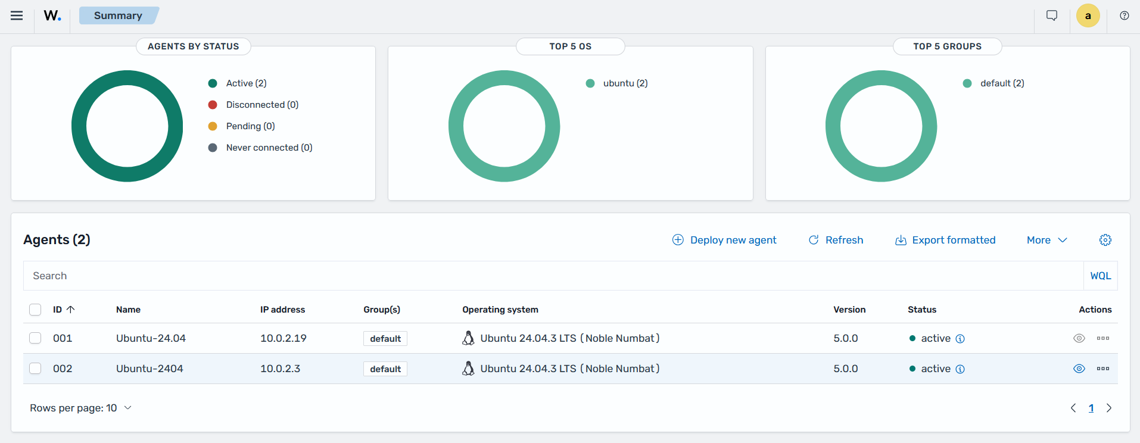Screen dimensions: 1140x443
Task: Toggle the Disconnected status legend swatch
Action: tap(213, 105)
